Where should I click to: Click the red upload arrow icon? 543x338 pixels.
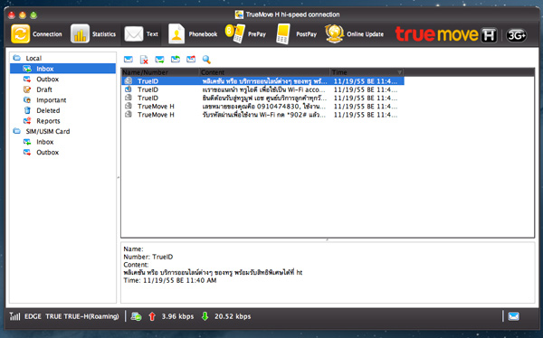click(x=152, y=316)
